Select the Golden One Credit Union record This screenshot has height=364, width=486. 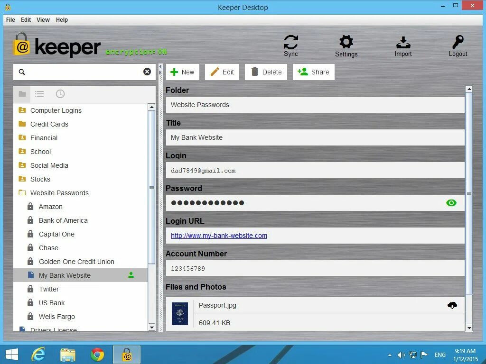point(81,262)
